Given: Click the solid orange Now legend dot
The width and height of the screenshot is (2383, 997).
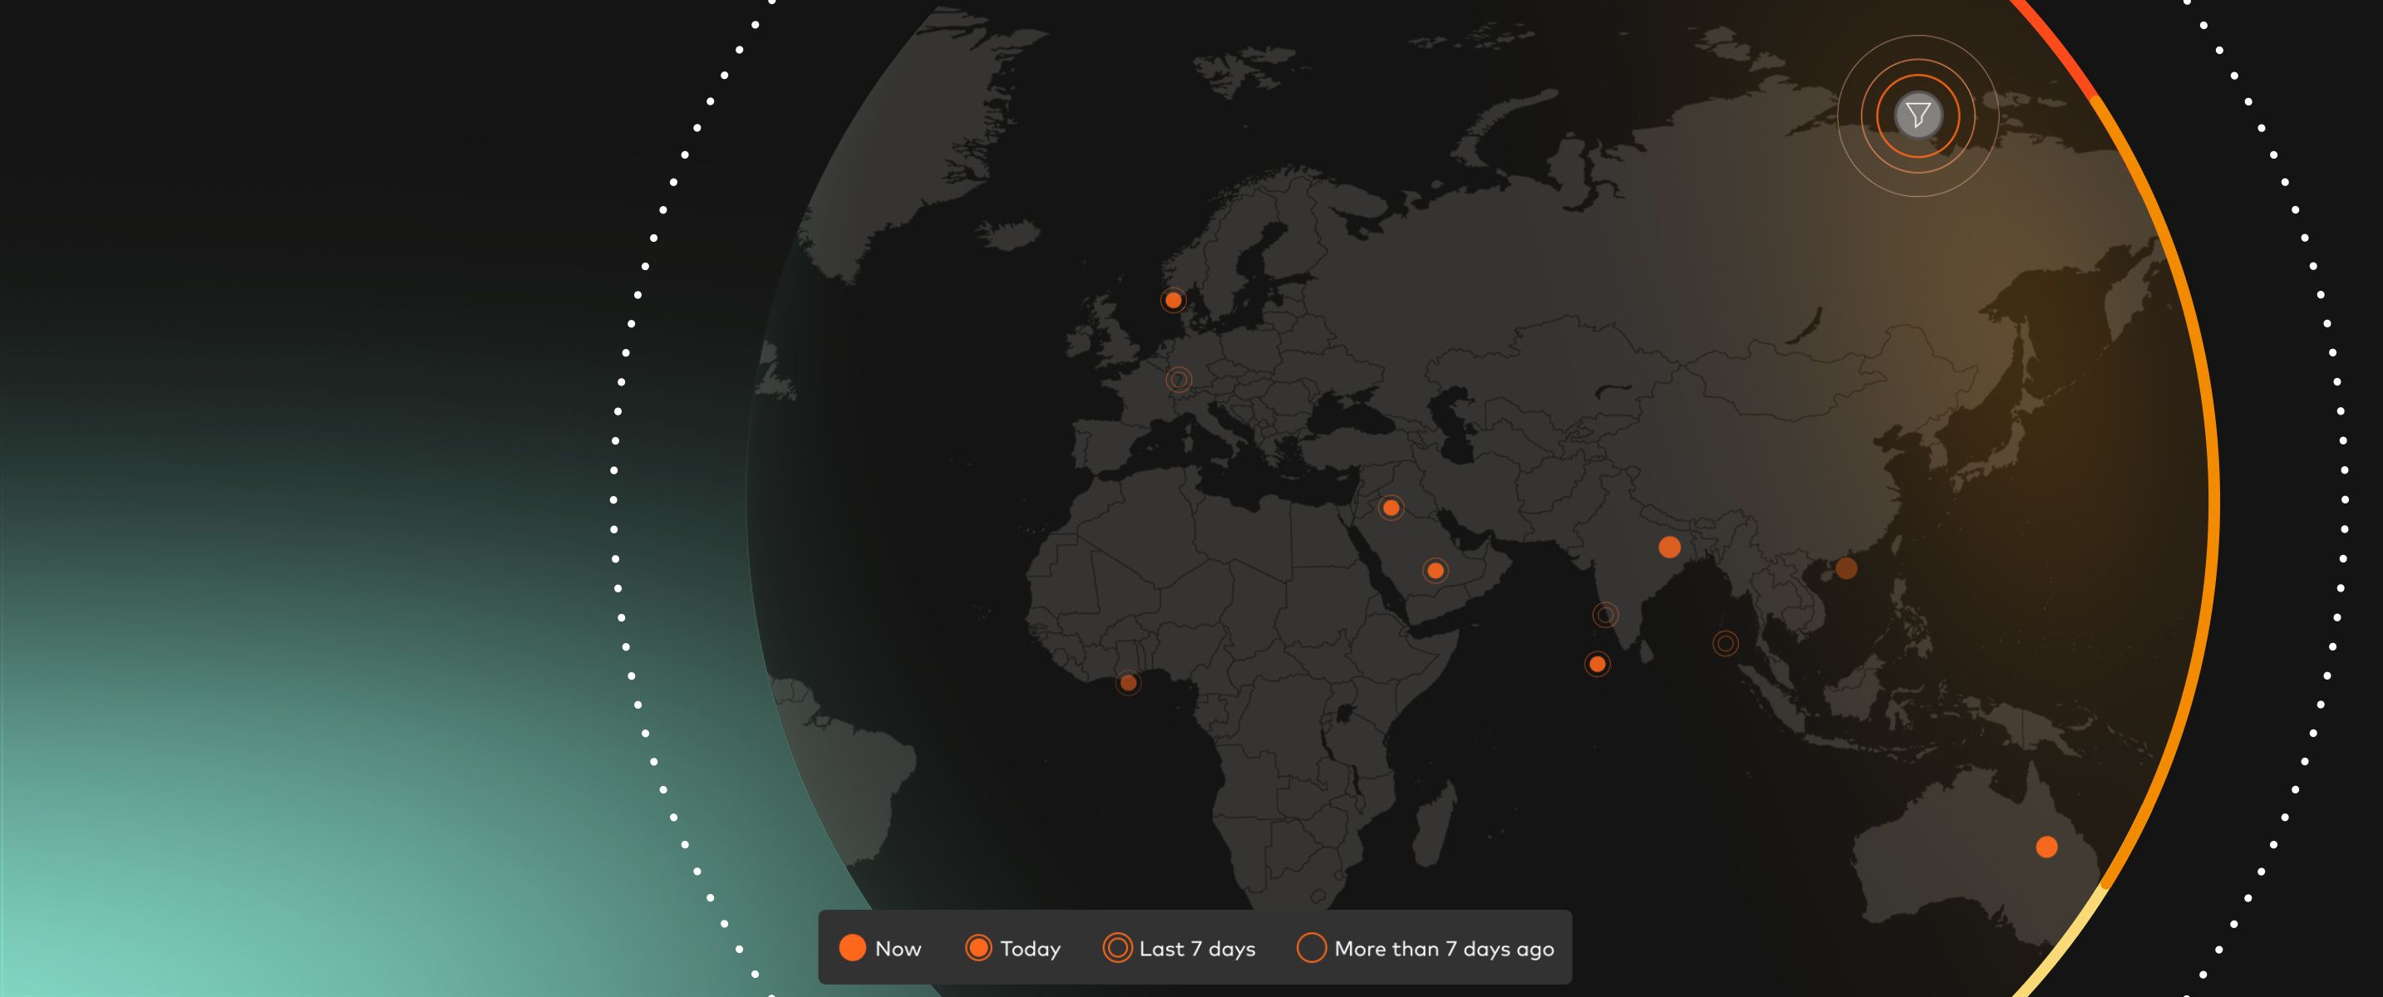Looking at the screenshot, I should click(x=852, y=948).
